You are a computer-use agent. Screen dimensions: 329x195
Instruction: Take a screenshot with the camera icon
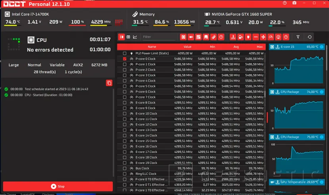coord(294,3)
